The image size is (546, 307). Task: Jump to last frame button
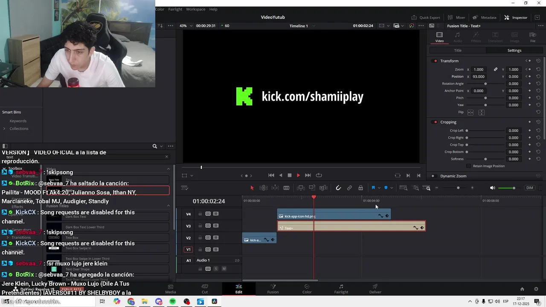click(x=308, y=175)
